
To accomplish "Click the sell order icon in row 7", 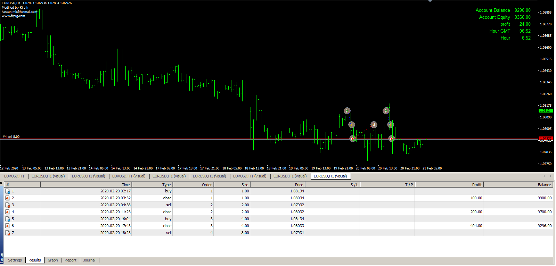I will coord(7,233).
